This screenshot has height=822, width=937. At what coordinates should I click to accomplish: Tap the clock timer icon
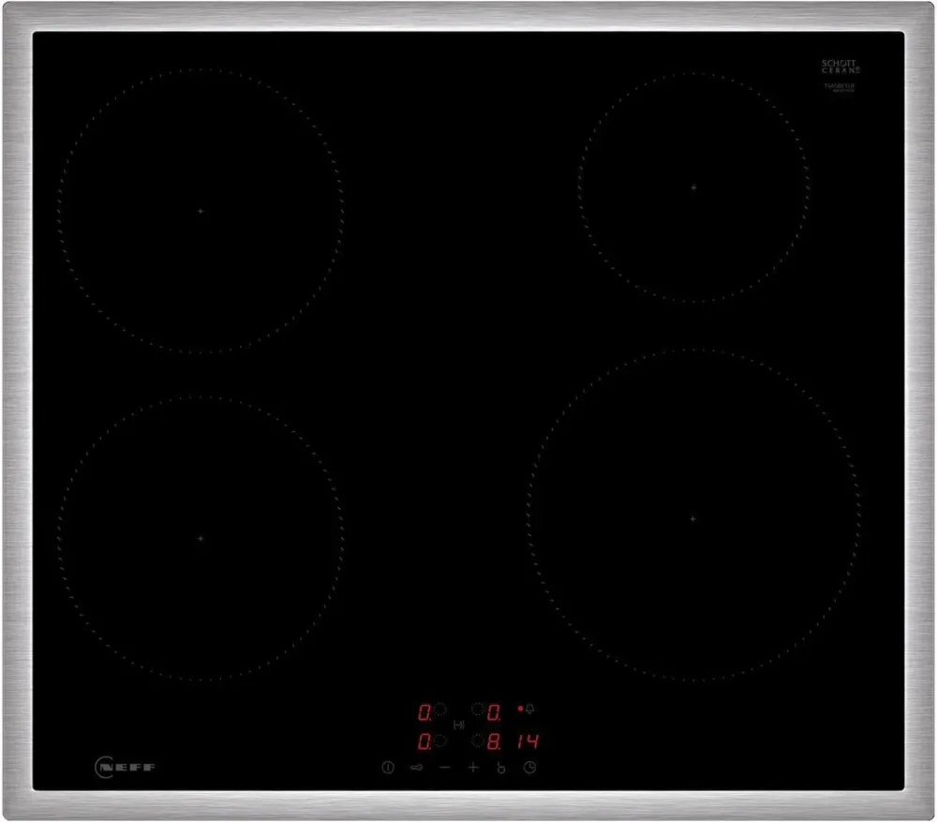(529, 768)
